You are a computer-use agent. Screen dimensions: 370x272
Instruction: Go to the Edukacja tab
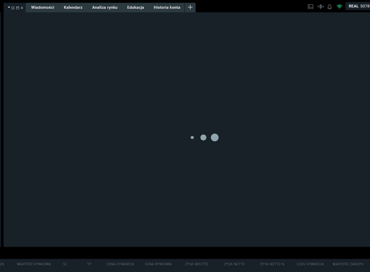pos(135,7)
